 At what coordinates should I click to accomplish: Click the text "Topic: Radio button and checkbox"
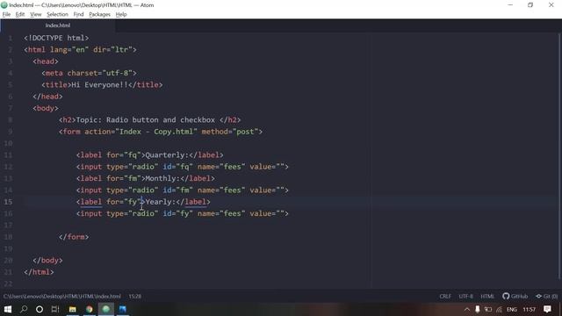pyautogui.click(x=146, y=120)
